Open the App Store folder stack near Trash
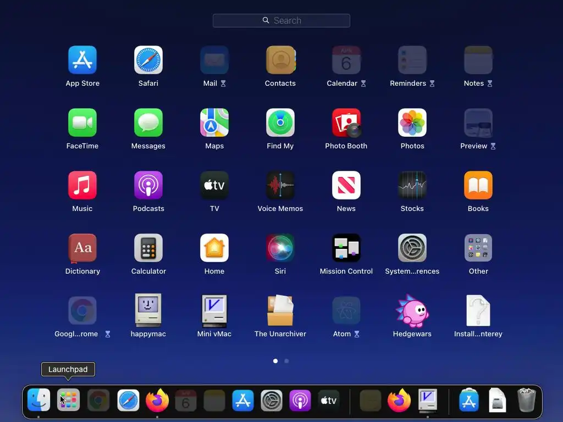This screenshot has height=422, width=563. click(469, 400)
